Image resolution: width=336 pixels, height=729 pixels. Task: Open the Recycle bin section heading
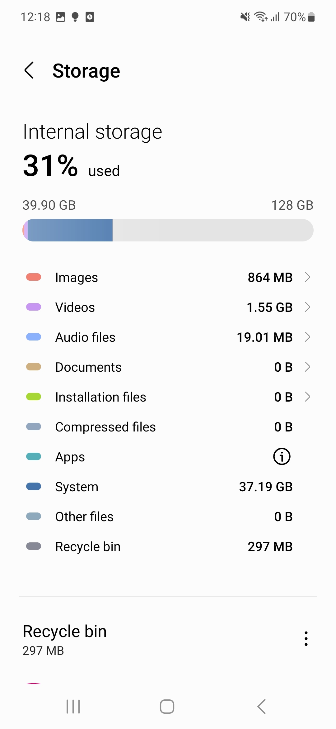[65, 631]
